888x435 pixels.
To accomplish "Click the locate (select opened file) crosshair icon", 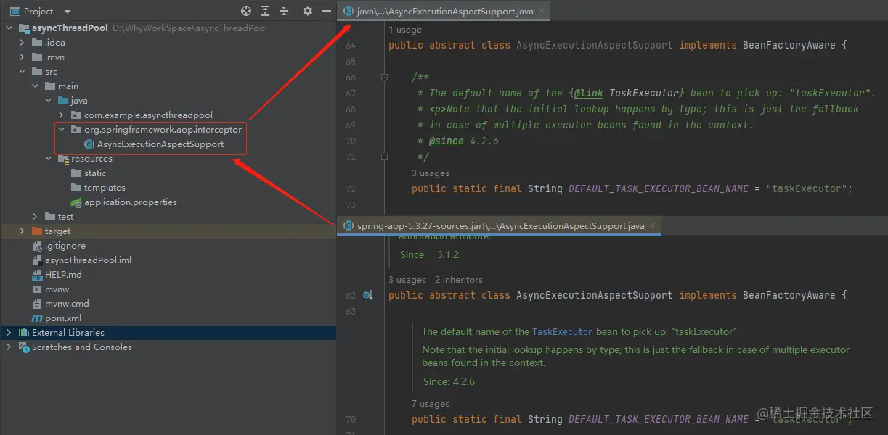I will pos(246,11).
